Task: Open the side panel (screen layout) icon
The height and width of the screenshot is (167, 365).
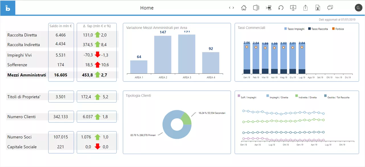Action: [x=256, y=8]
